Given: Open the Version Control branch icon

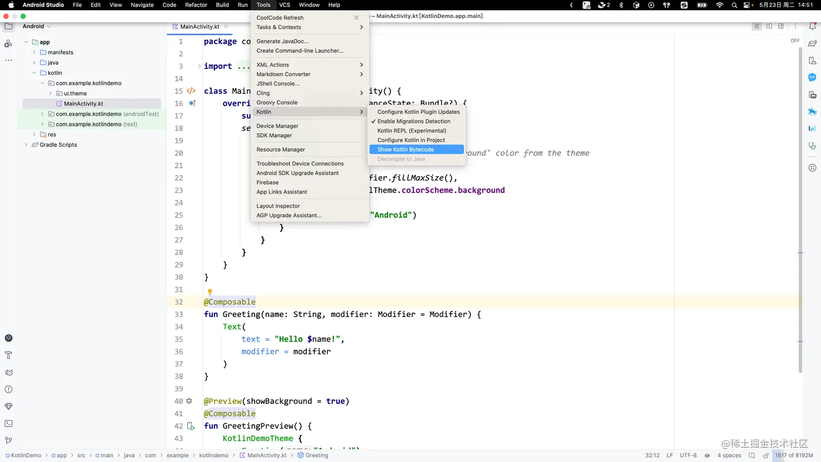Looking at the screenshot, I should pos(8,440).
